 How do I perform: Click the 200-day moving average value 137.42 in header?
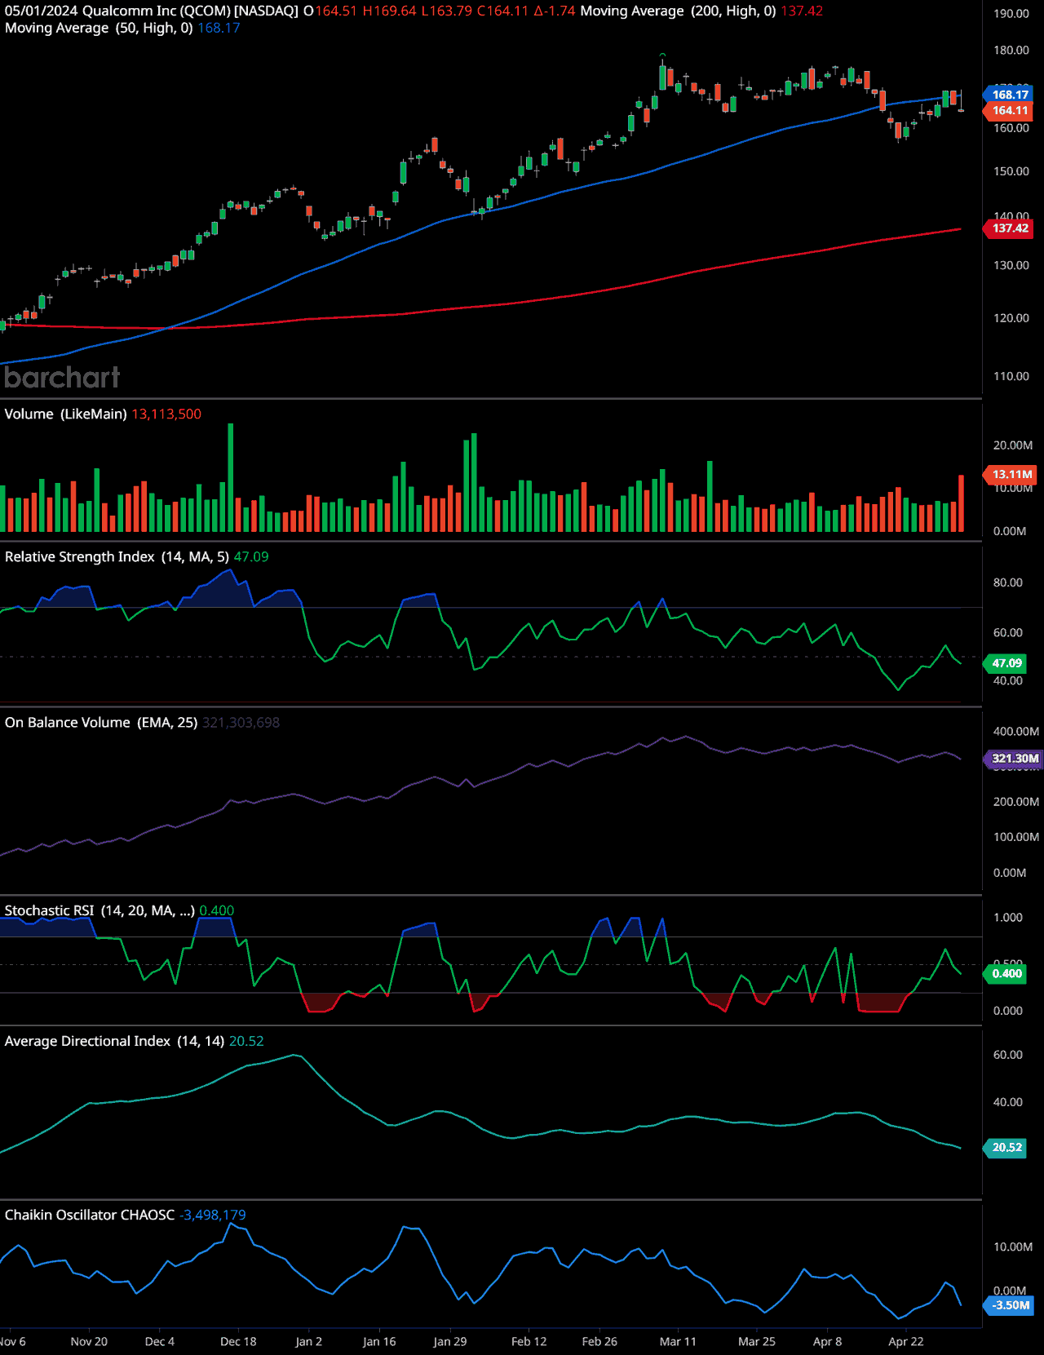(802, 11)
